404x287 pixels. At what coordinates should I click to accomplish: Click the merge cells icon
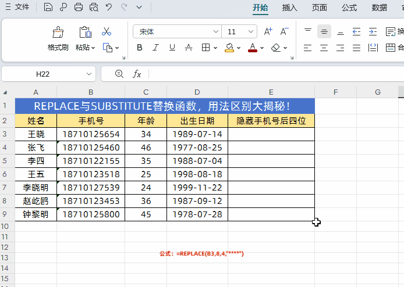[391, 48]
